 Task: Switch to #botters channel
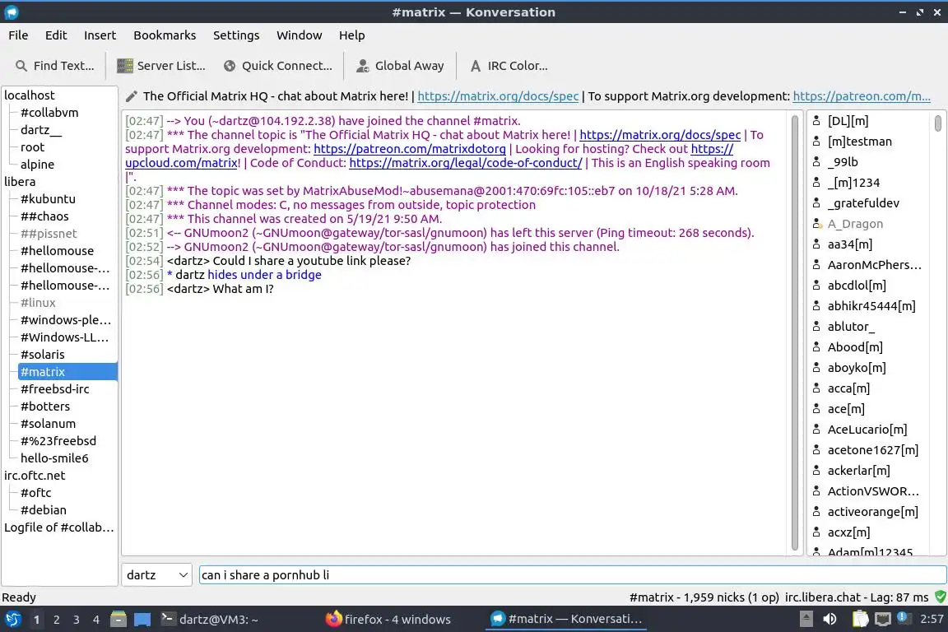(44, 407)
